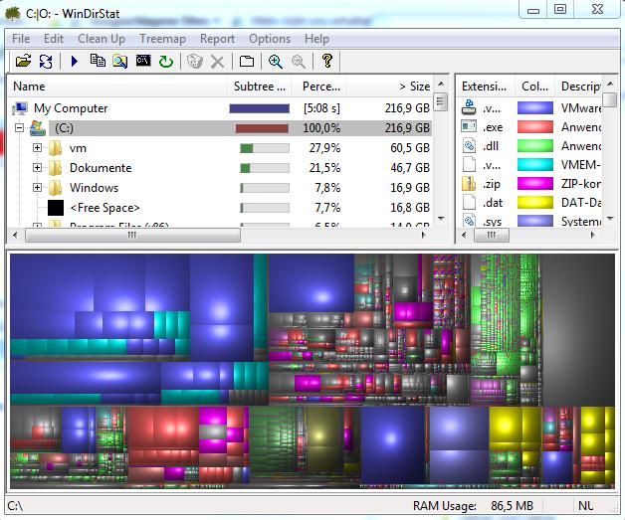The height and width of the screenshot is (520, 625).
Task: Click the extension list scroll up arrow
Action: pos(610,84)
